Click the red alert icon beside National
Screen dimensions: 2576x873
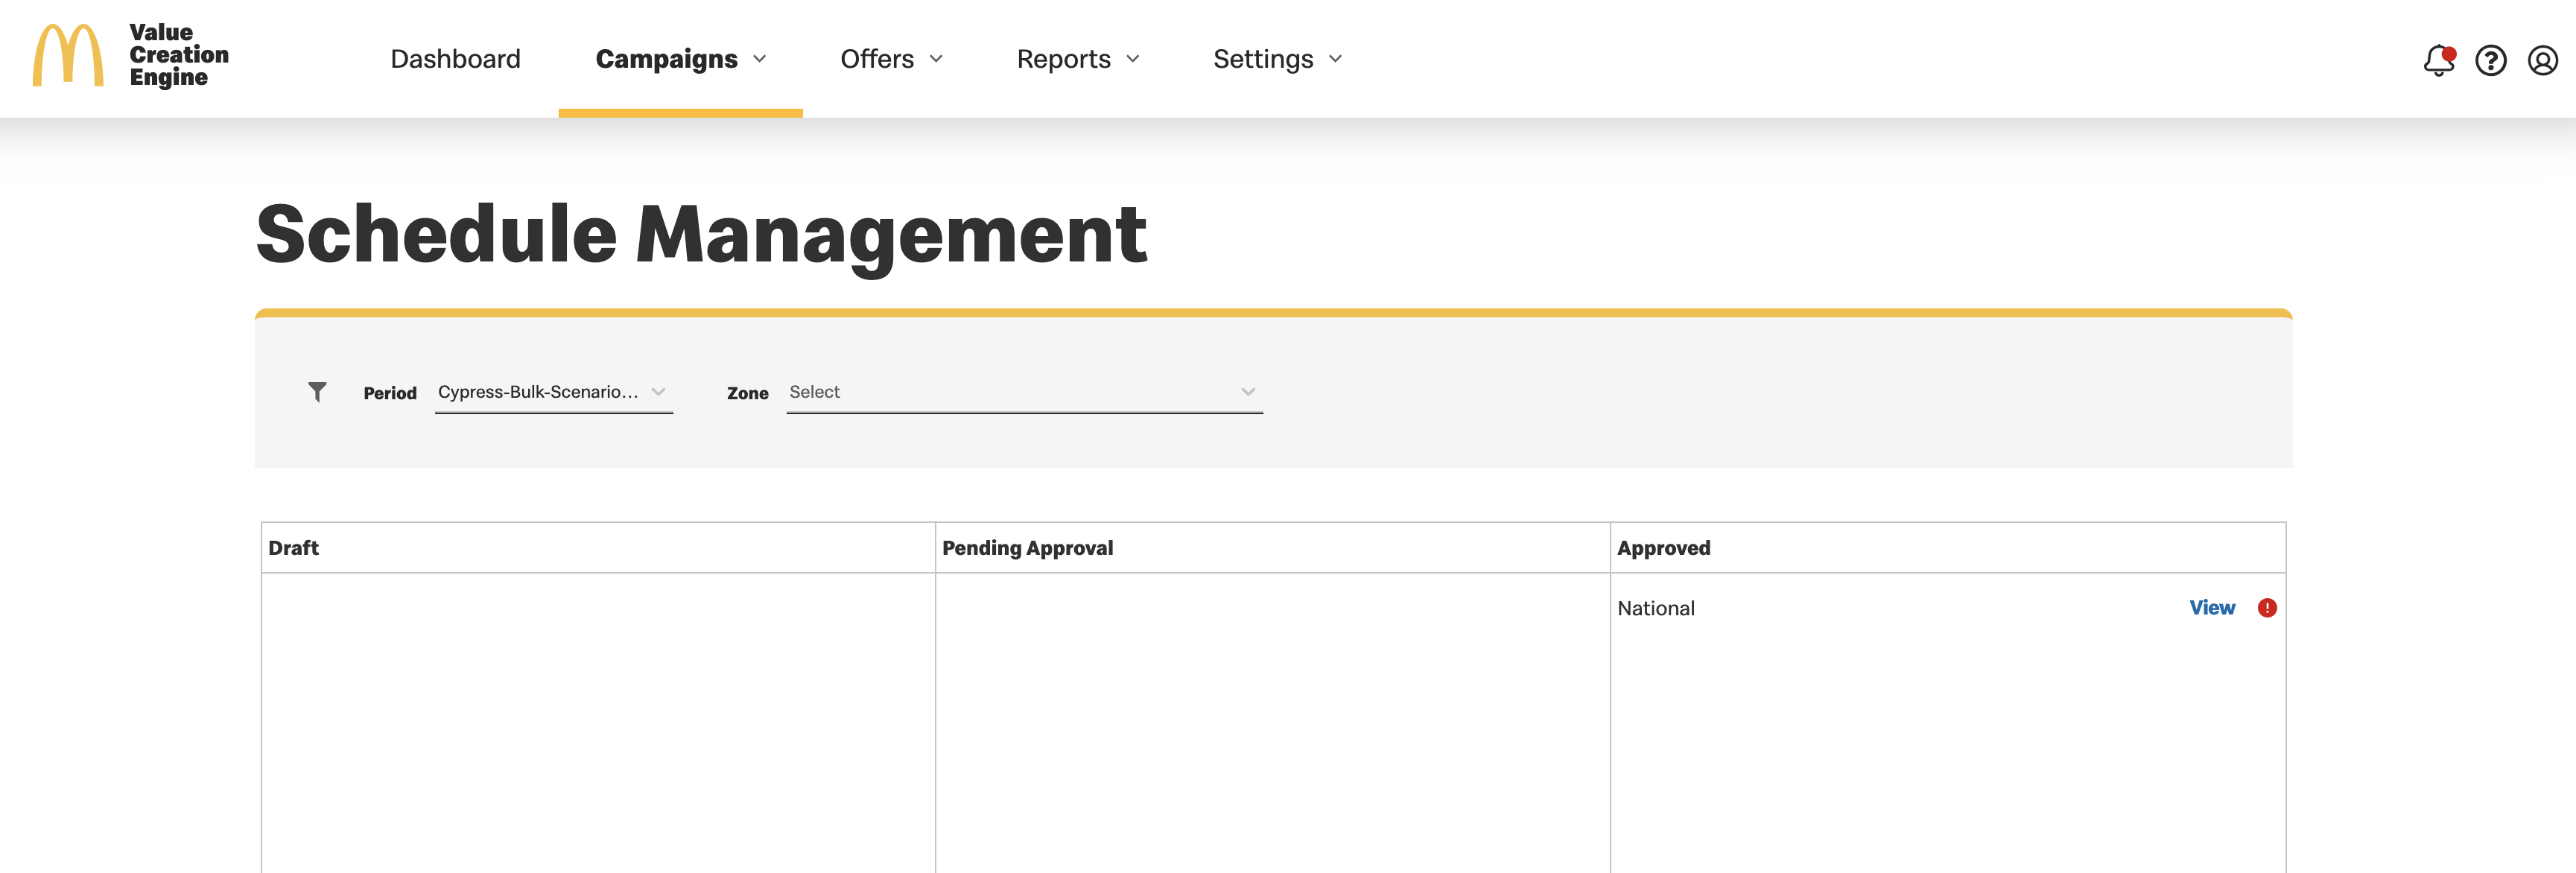point(2267,608)
